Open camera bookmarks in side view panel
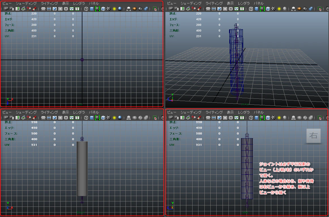This screenshot has width=329, height=217. [x=182, y=117]
